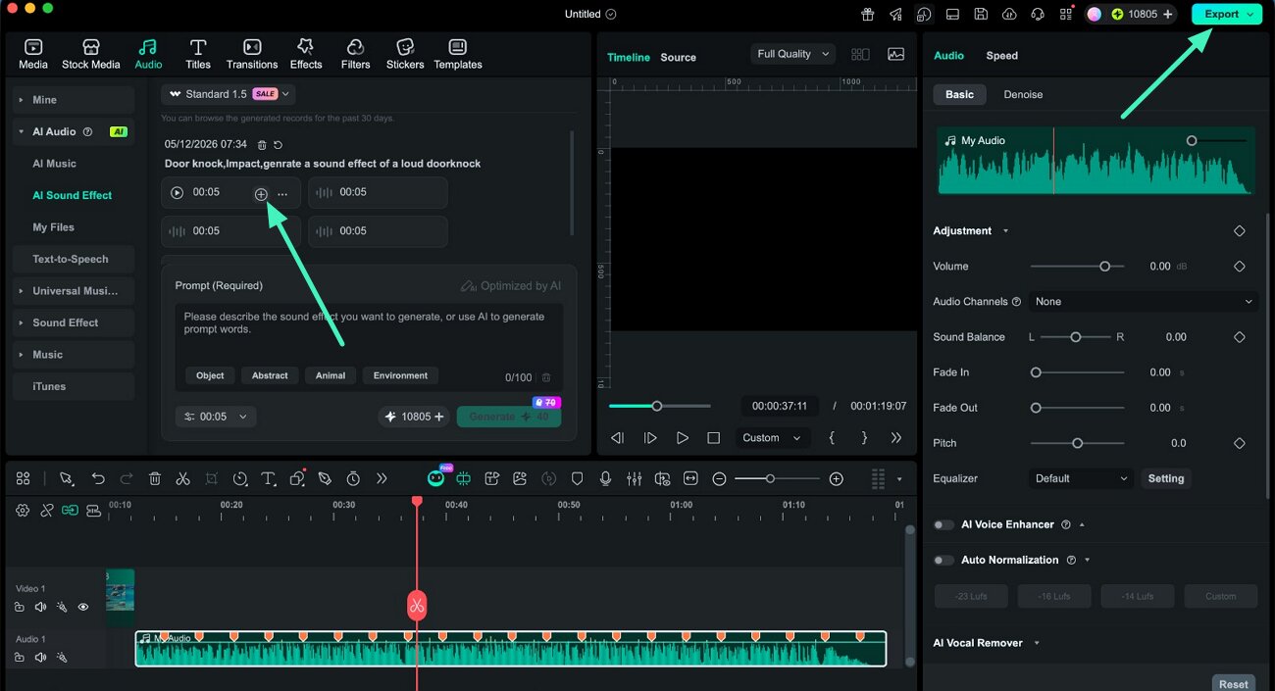Switch to the Source preview tab
This screenshot has width=1275, height=691.
678,57
